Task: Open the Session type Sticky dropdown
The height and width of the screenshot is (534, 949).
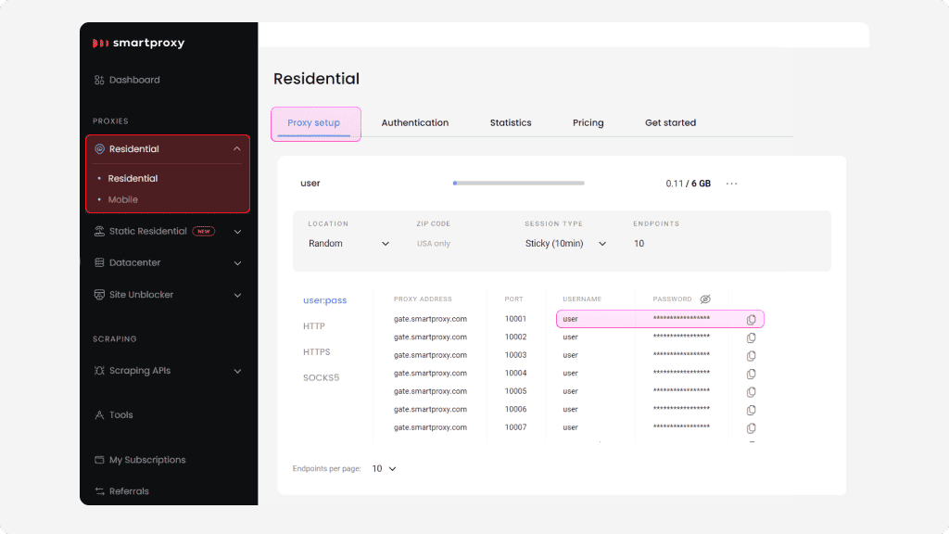Action: (565, 244)
